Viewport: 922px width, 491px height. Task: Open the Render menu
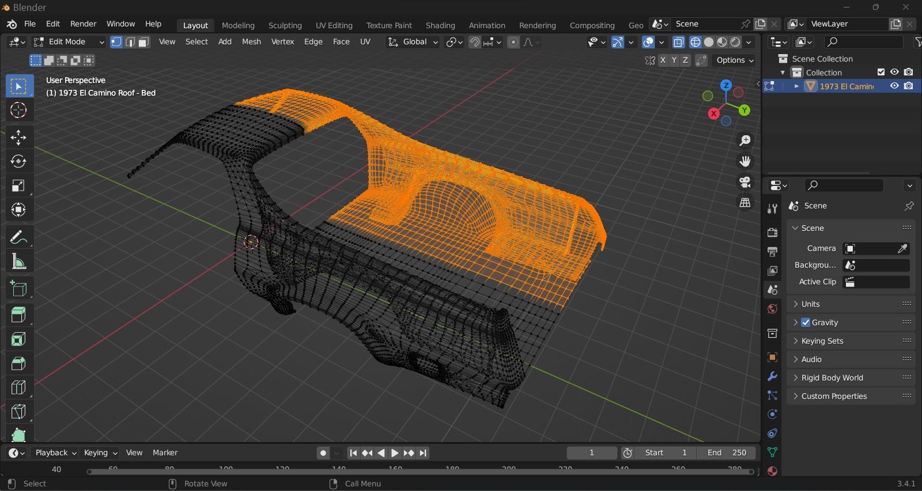[83, 24]
